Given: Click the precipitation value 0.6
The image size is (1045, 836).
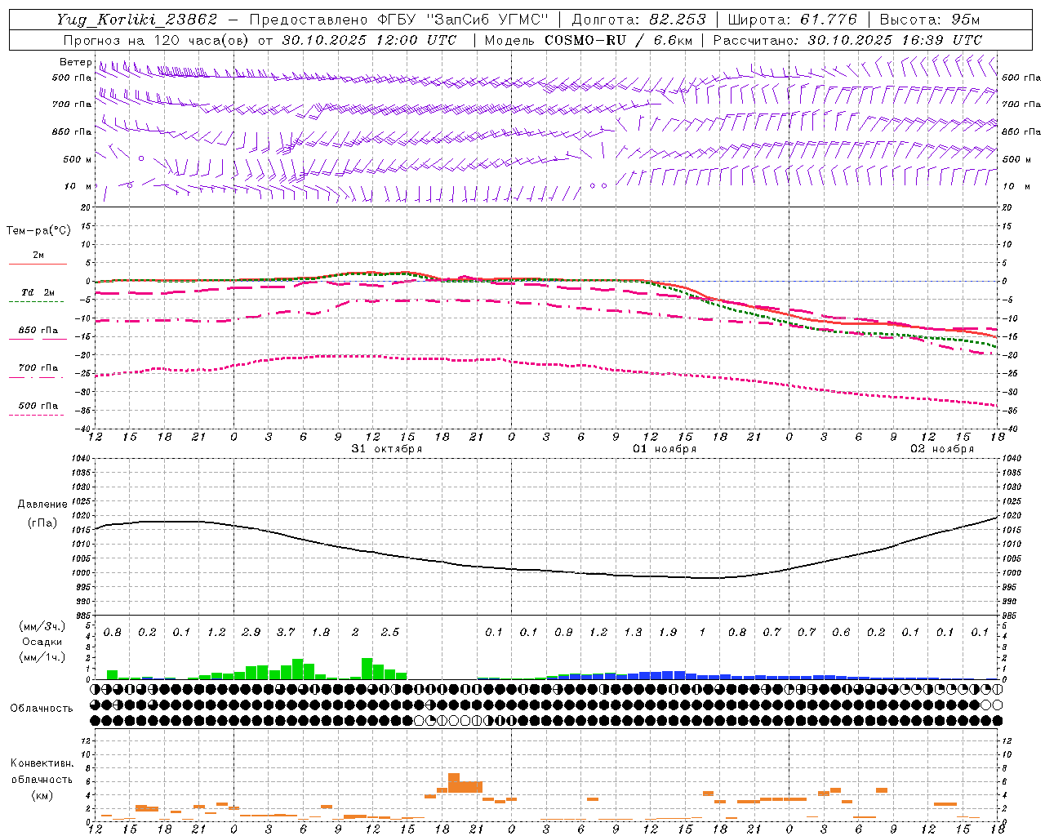Looking at the screenshot, I should (x=841, y=632).
